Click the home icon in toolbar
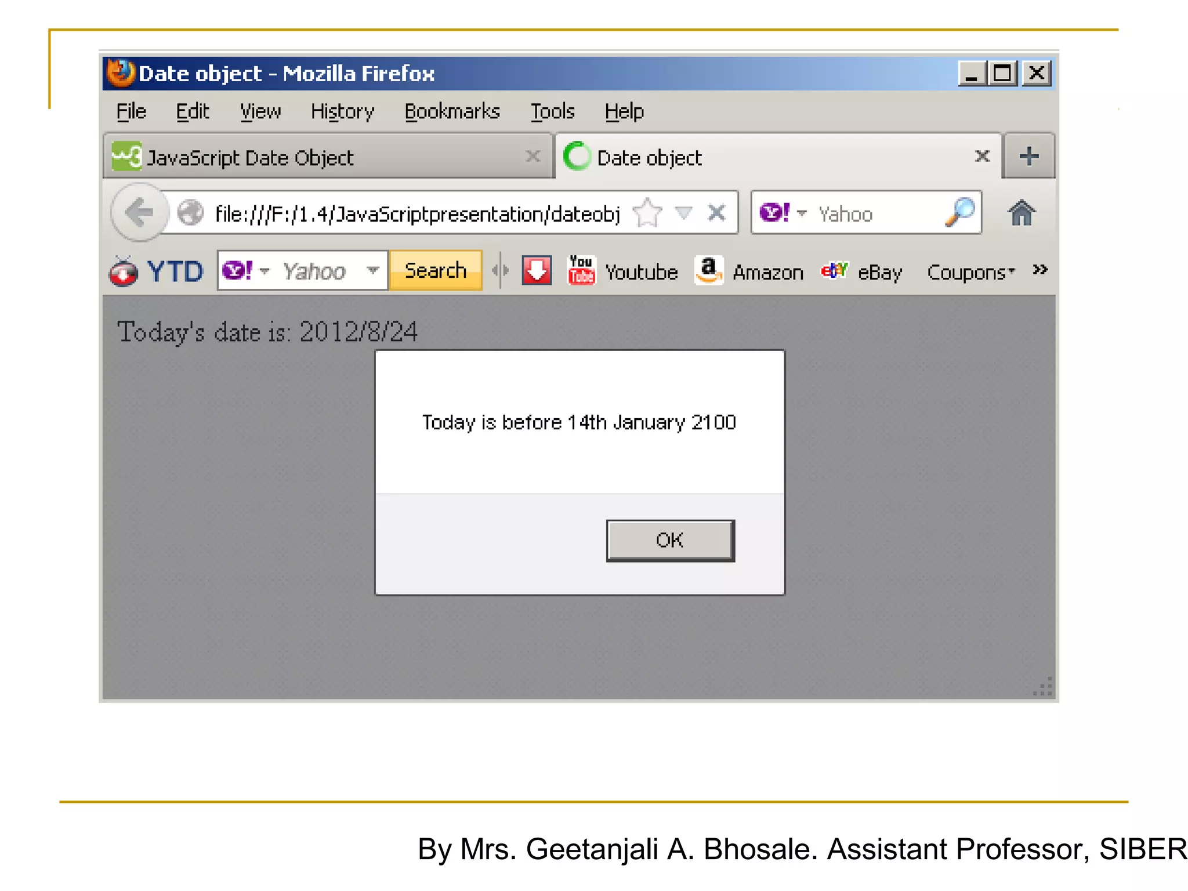 click(x=1021, y=213)
